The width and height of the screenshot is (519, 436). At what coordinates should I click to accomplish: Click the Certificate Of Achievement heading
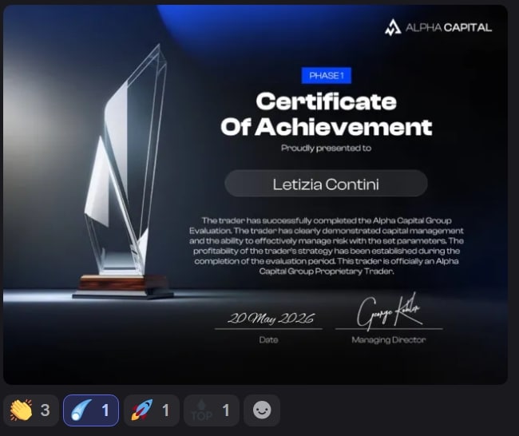click(x=327, y=114)
